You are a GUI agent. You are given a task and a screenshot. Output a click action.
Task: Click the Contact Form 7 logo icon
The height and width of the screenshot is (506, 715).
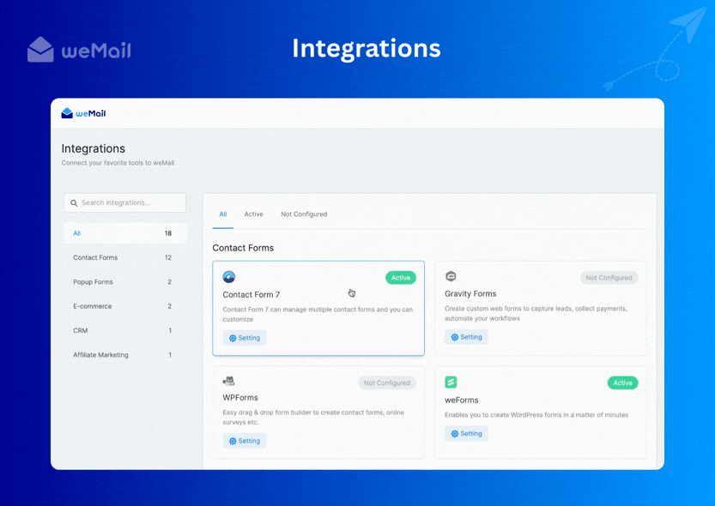pyautogui.click(x=228, y=277)
